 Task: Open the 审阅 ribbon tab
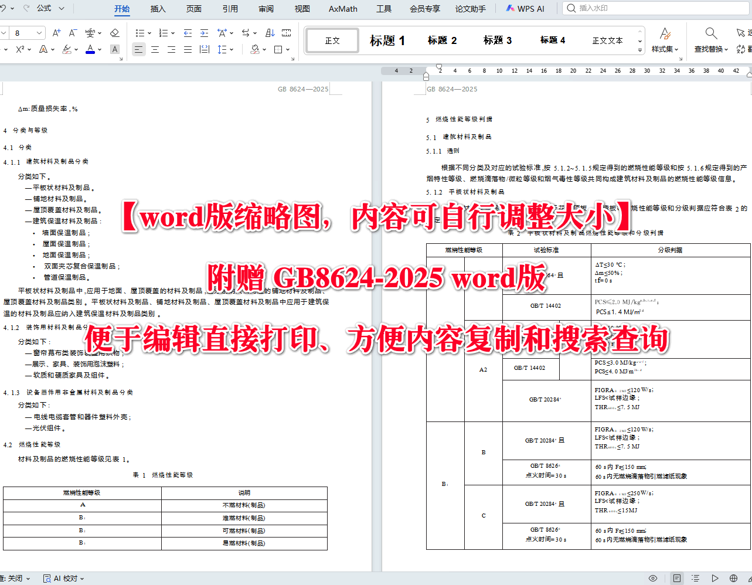(266, 8)
